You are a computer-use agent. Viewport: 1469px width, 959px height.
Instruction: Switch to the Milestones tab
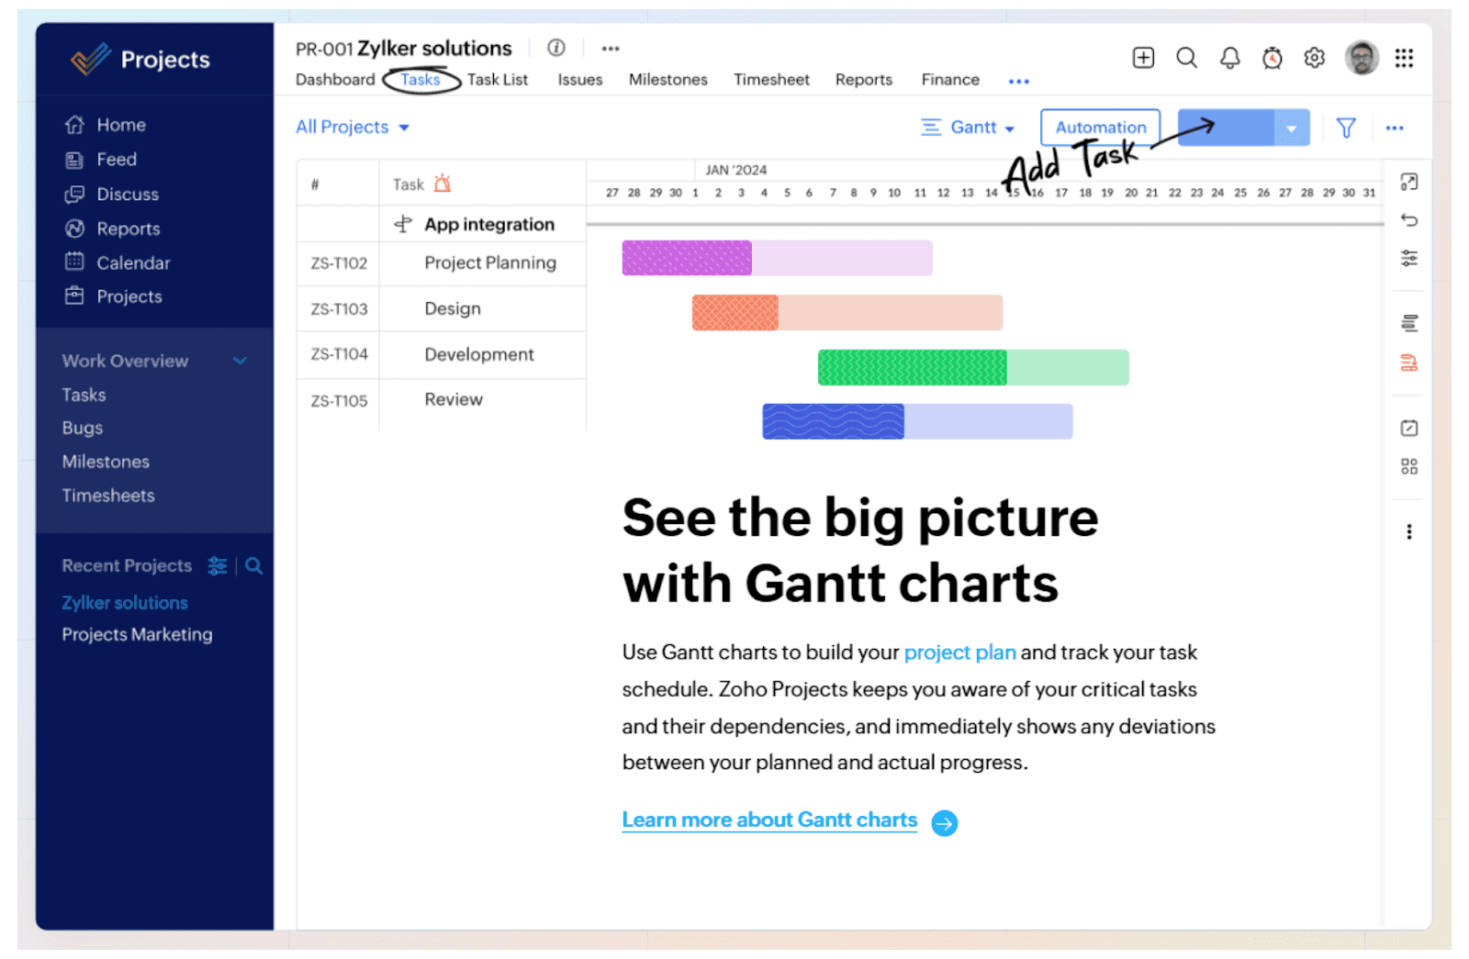coord(668,80)
